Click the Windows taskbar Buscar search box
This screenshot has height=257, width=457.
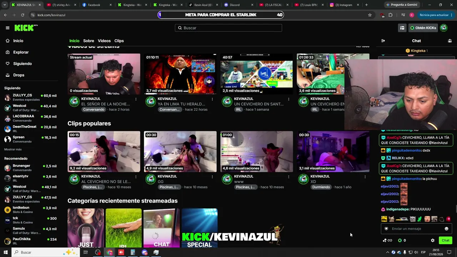coord(46,252)
